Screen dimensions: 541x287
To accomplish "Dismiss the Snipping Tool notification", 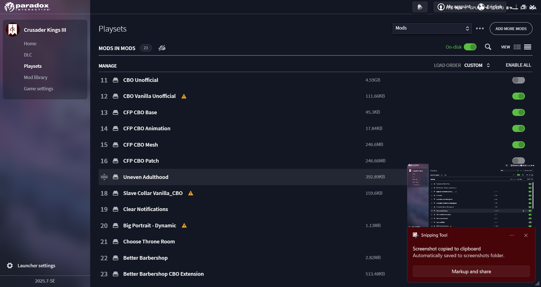I will (x=526, y=235).
